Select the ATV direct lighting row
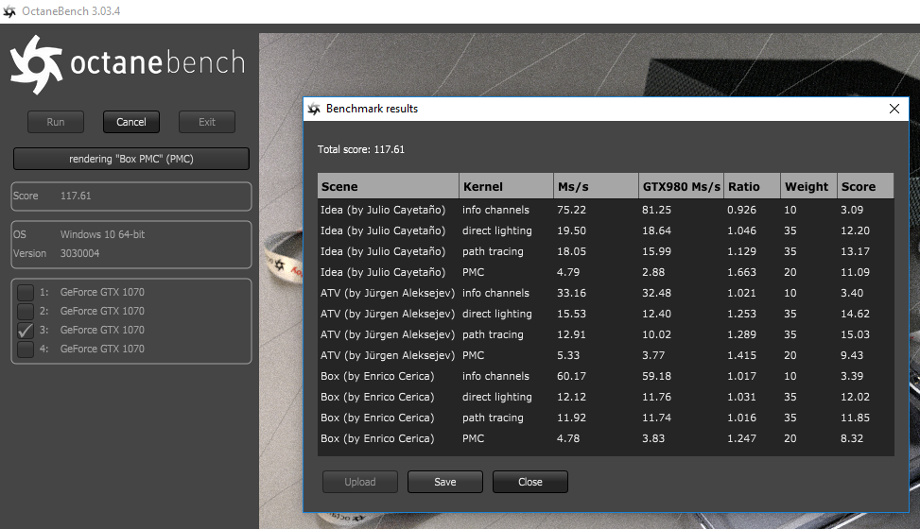 606,315
